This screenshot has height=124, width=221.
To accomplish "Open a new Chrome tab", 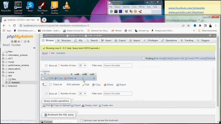I will click(x=44, y=20).
